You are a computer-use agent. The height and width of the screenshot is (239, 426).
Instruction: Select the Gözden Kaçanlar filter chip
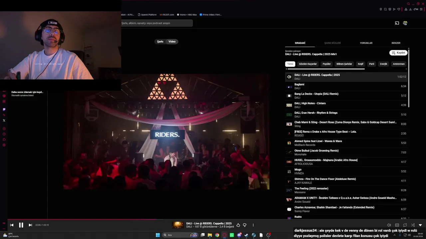[308, 64]
